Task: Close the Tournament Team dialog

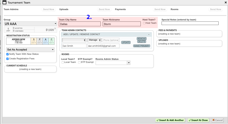Action: (225, 3)
